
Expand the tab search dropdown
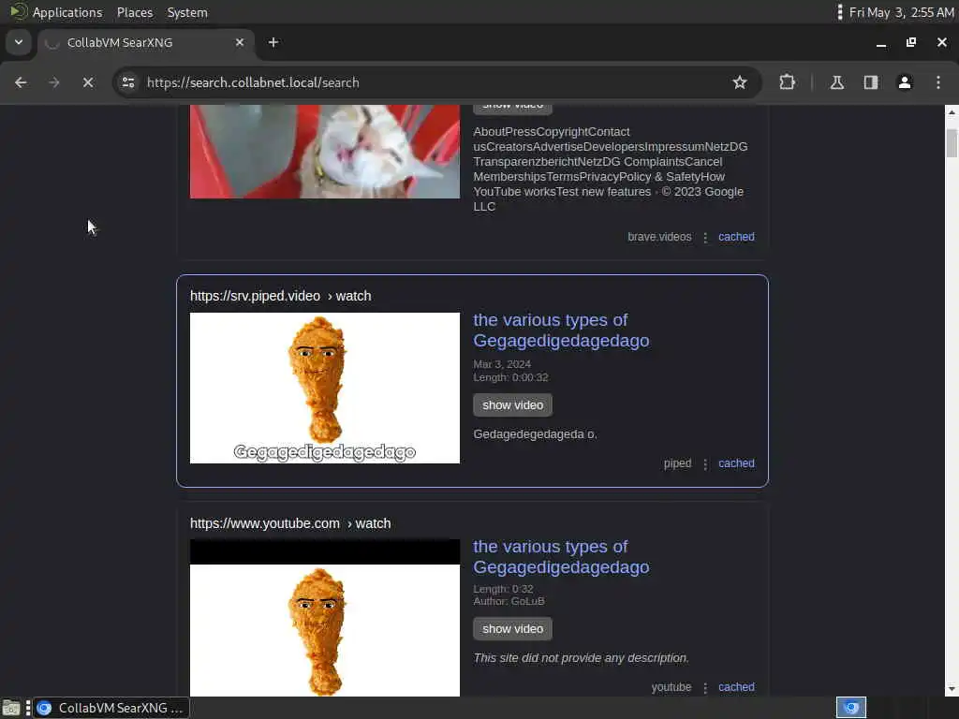tap(19, 42)
